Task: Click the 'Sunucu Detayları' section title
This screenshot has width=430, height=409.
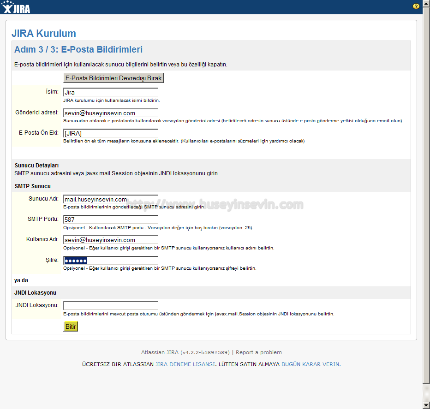Action: pos(37,166)
